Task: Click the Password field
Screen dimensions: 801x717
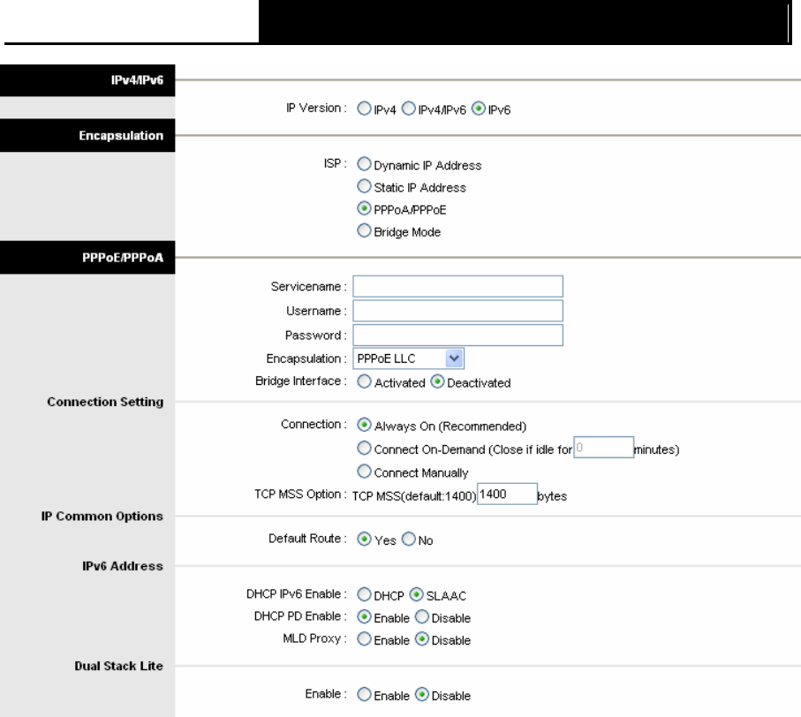Action: tap(457, 335)
